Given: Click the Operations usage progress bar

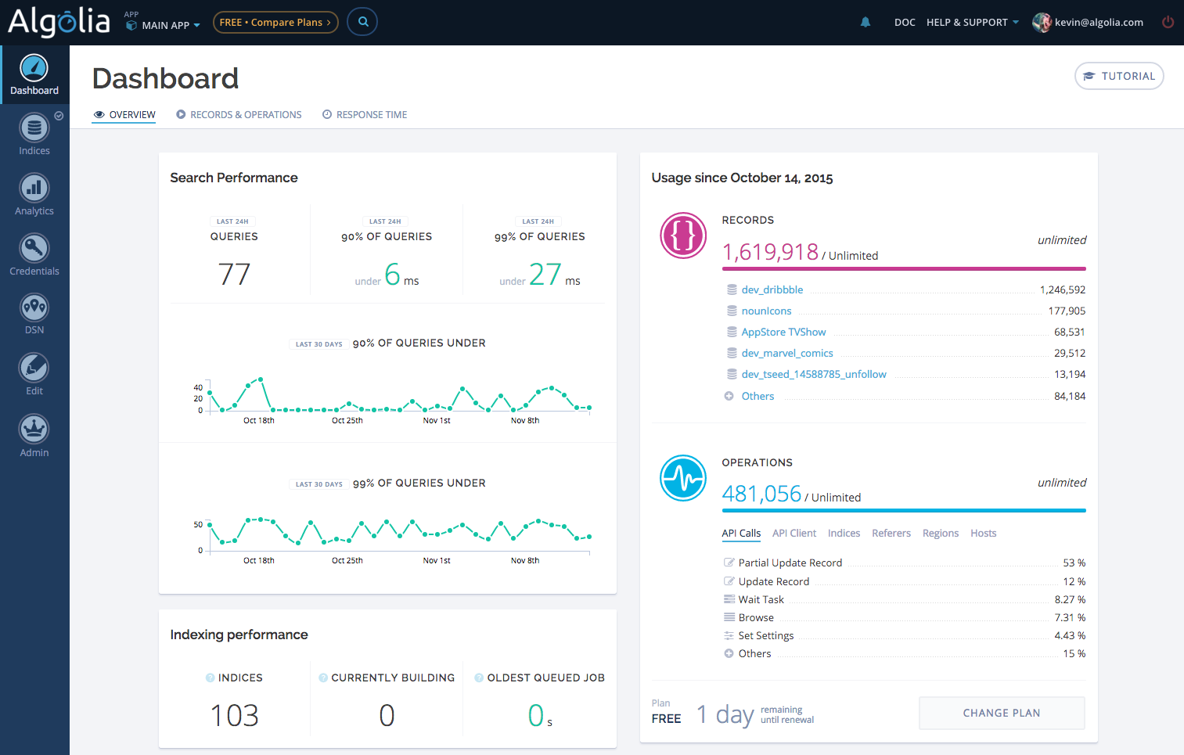Looking at the screenshot, I should pyautogui.click(x=904, y=510).
